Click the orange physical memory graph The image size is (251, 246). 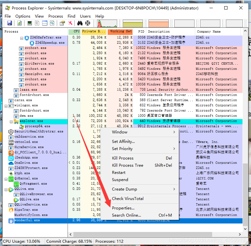[x=159, y=23]
